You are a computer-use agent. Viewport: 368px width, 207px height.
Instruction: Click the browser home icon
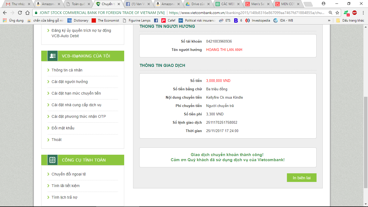pos(27,13)
